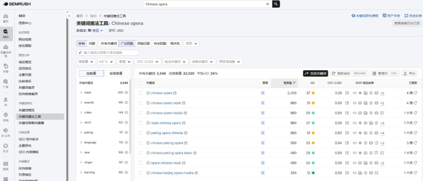Open view search history button
Image resolution: width=423 pixels, height=181 pixels.
click(x=407, y=24)
